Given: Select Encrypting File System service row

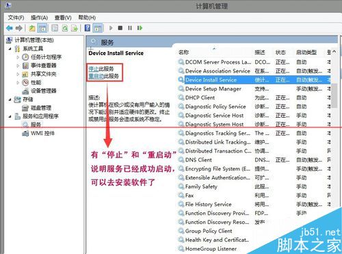Looking at the screenshot, I should click(x=254, y=168).
